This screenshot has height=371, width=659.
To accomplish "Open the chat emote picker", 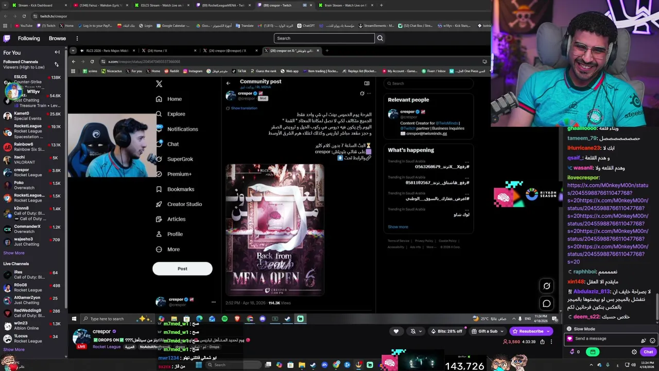I will point(652,341).
